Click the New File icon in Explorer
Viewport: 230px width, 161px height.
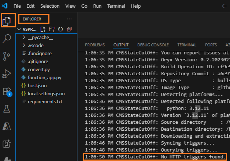coord(43,29)
